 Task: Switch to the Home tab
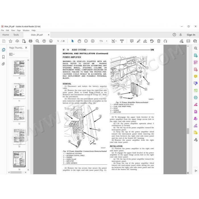click(x=6, y=35)
